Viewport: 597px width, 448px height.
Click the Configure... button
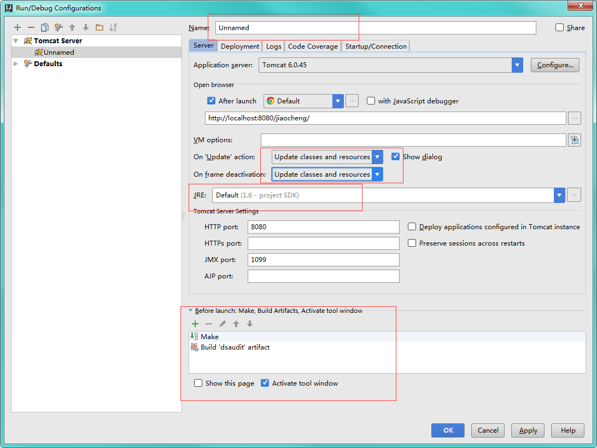[x=555, y=65]
